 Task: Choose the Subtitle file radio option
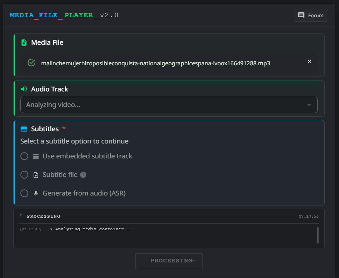point(24,175)
